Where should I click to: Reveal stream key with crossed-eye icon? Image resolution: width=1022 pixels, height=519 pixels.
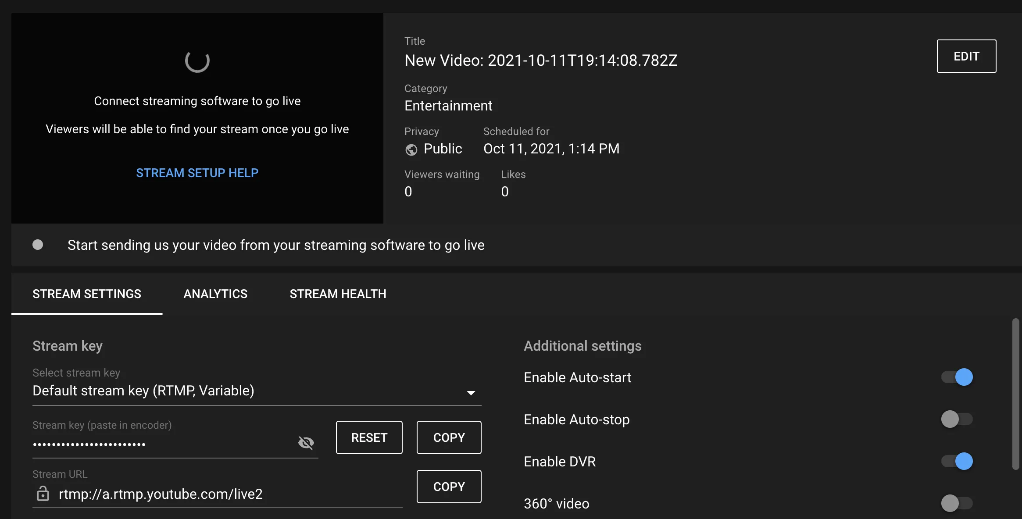click(x=306, y=443)
